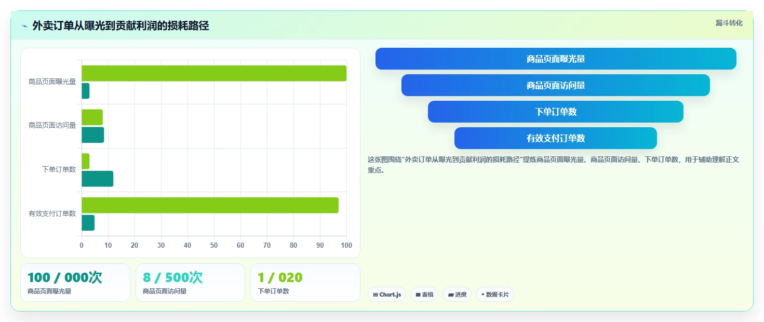Select the 有效支付订单数 funnel stage
The image size is (764, 322).
pyautogui.click(x=556, y=138)
